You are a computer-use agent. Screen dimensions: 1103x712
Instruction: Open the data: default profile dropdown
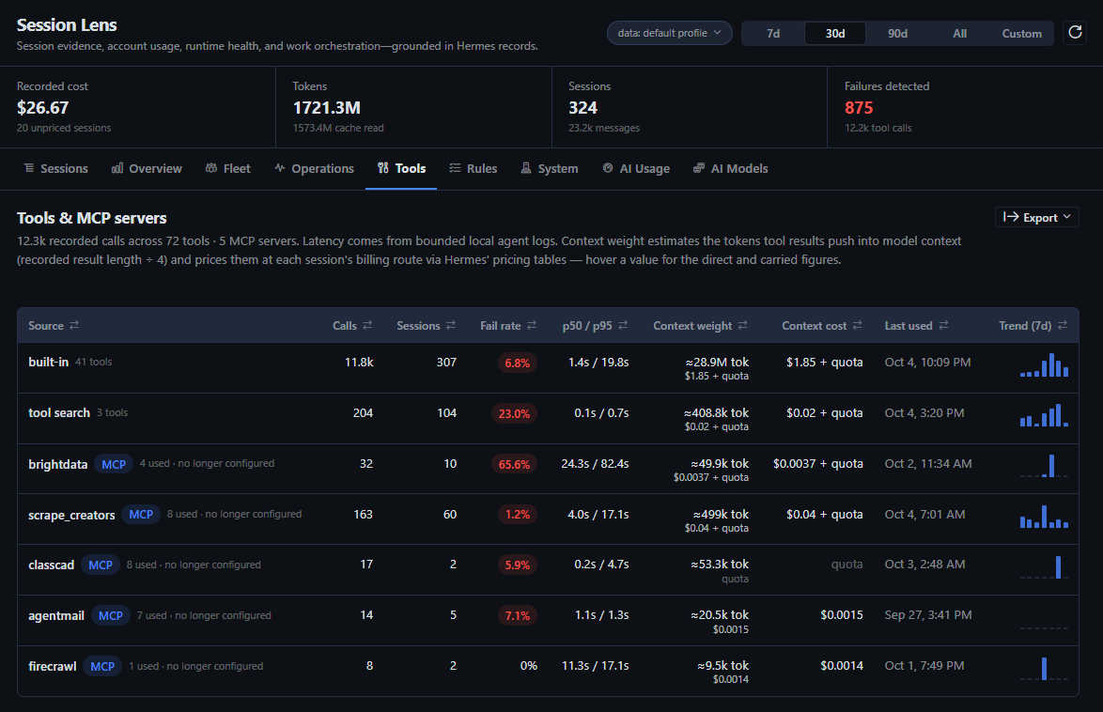(669, 33)
